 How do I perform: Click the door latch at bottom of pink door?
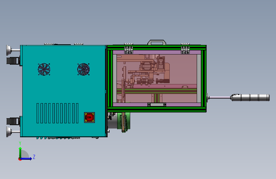pos(157,105)
